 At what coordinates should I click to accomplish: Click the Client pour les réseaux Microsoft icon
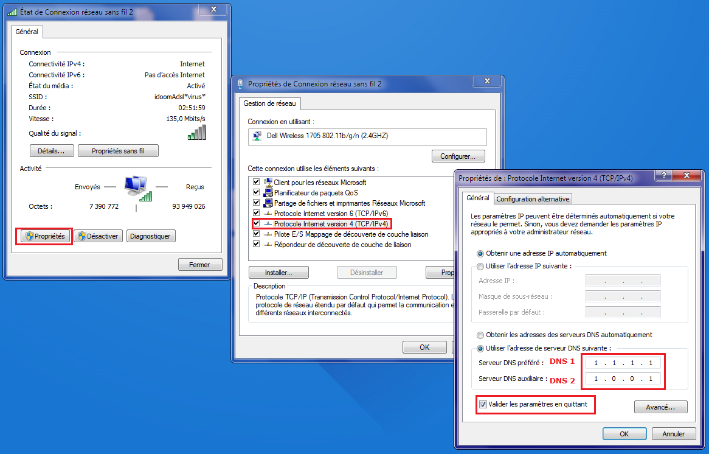tap(268, 182)
